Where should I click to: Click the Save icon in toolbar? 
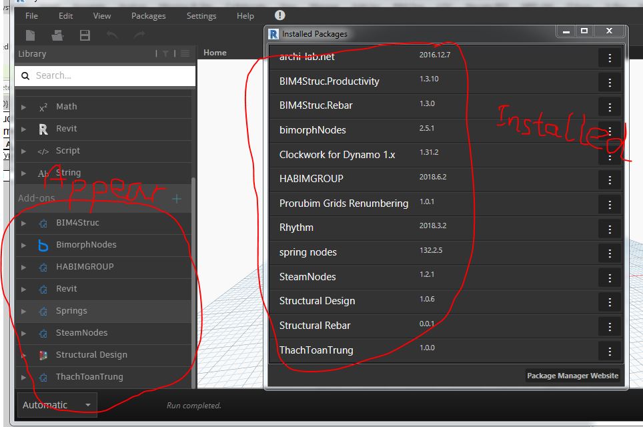(x=85, y=35)
